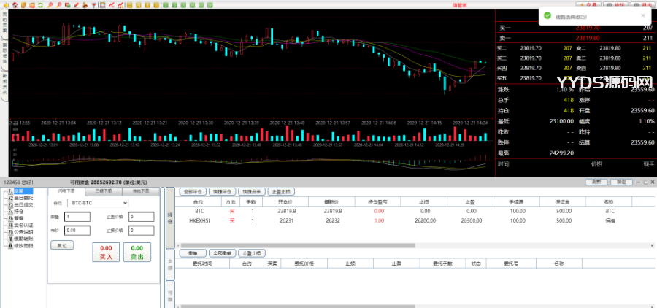This screenshot has width=657, height=308.
Task: Switch to the 三键下单 tab
Action: click(x=104, y=190)
